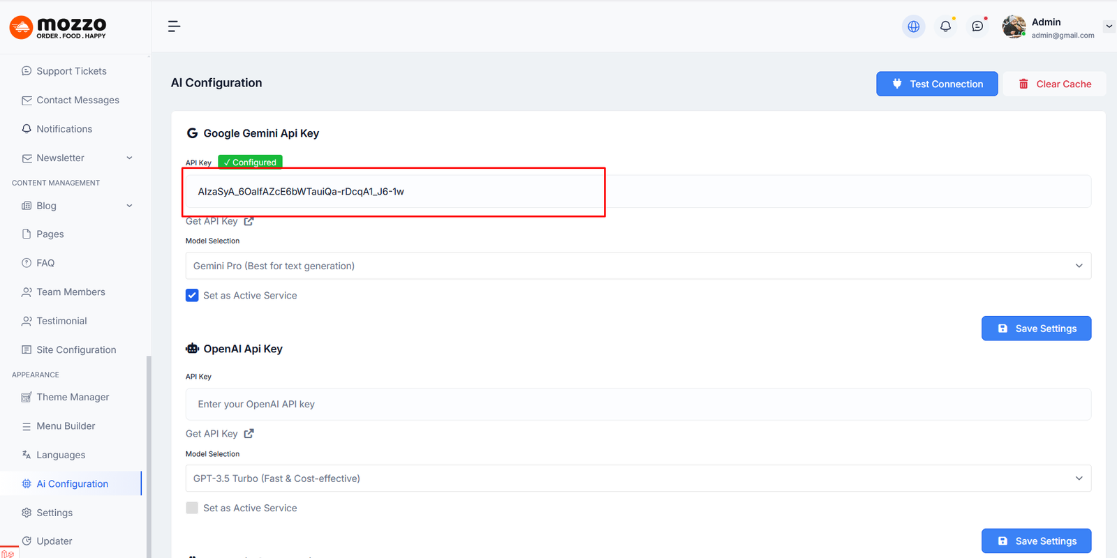Click the Gemini API key input field
The image size is (1117, 558).
(x=638, y=191)
